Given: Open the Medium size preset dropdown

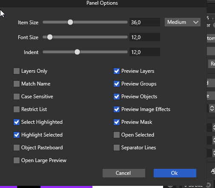Looking at the screenshot, I should (x=183, y=22).
